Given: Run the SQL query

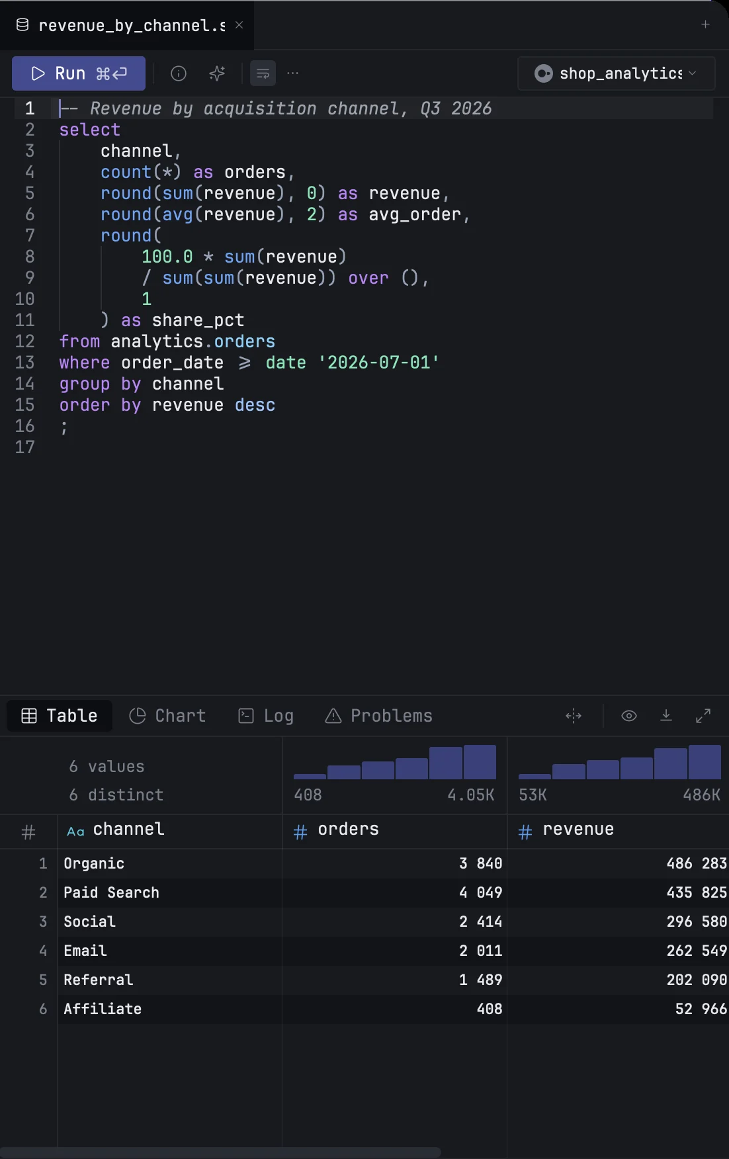Looking at the screenshot, I should (79, 73).
